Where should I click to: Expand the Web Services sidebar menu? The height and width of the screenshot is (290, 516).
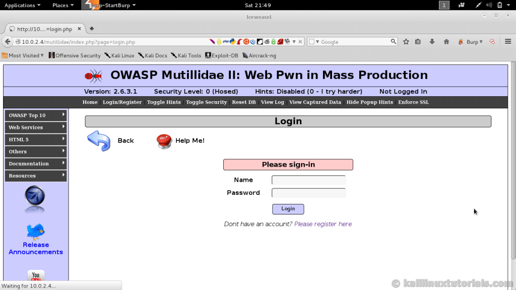click(x=36, y=127)
